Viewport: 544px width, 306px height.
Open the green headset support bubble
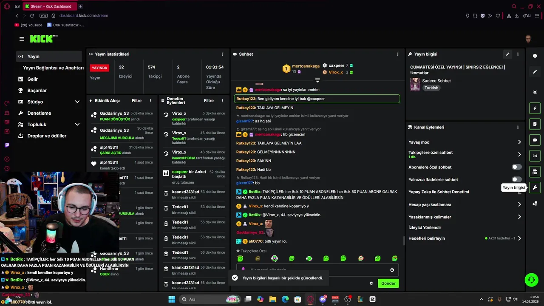click(x=531, y=280)
